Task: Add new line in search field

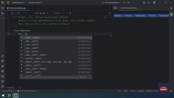Action: tap(37, 13)
